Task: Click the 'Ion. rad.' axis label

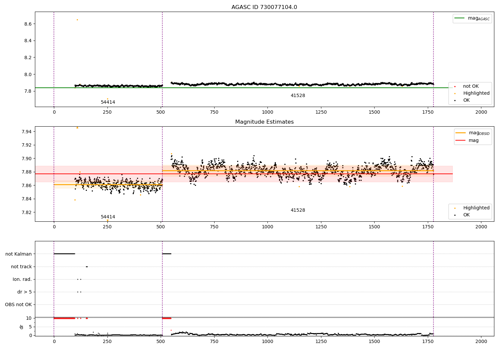Action: click(22, 280)
